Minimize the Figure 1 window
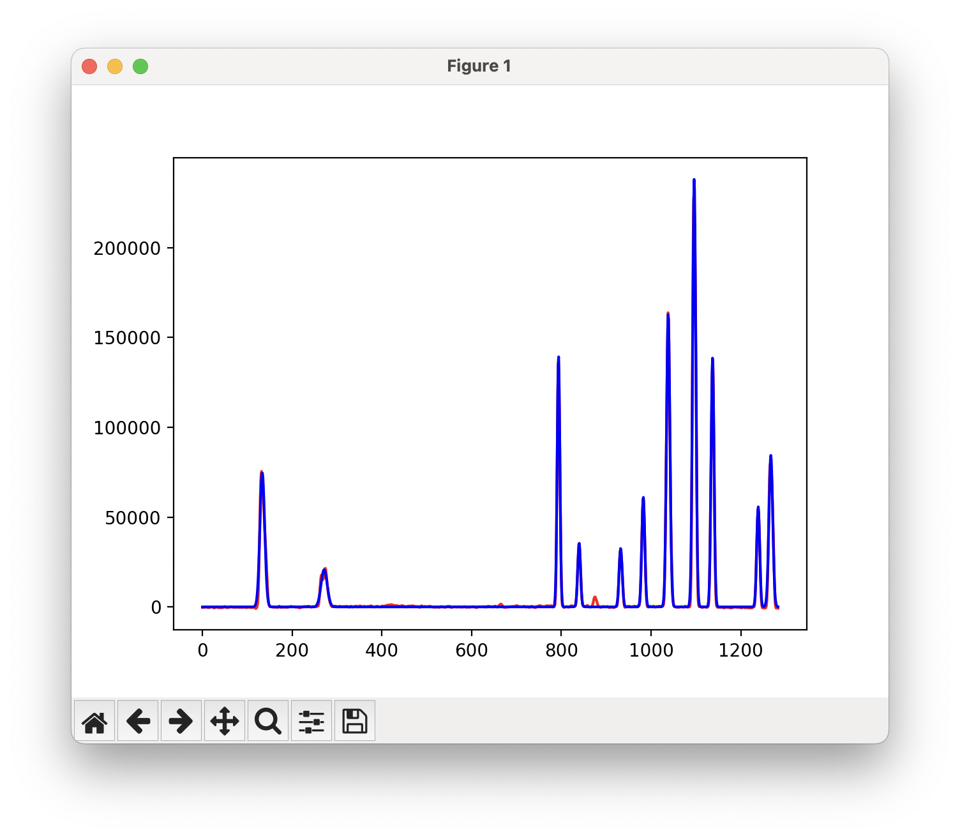960x838 pixels. pos(115,66)
